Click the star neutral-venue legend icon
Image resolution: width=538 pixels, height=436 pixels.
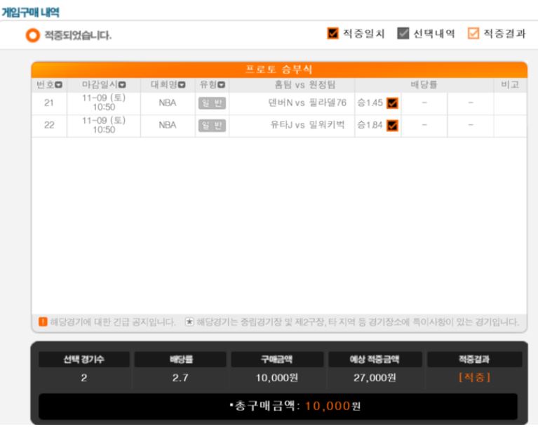pyautogui.click(x=189, y=322)
